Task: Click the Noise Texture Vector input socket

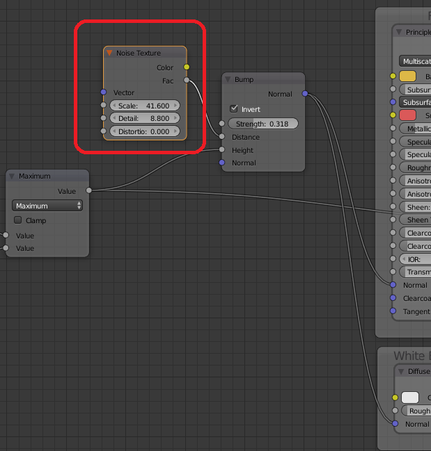Action: coord(104,92)
